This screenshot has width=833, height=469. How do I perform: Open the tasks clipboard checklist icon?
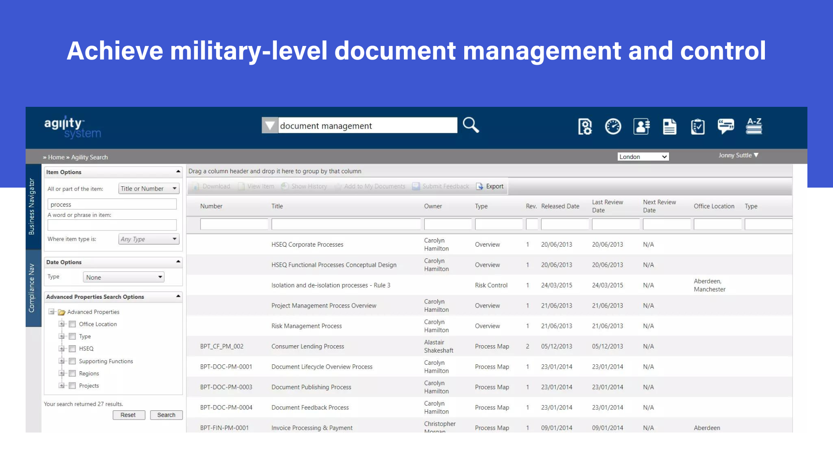point(698,126)
